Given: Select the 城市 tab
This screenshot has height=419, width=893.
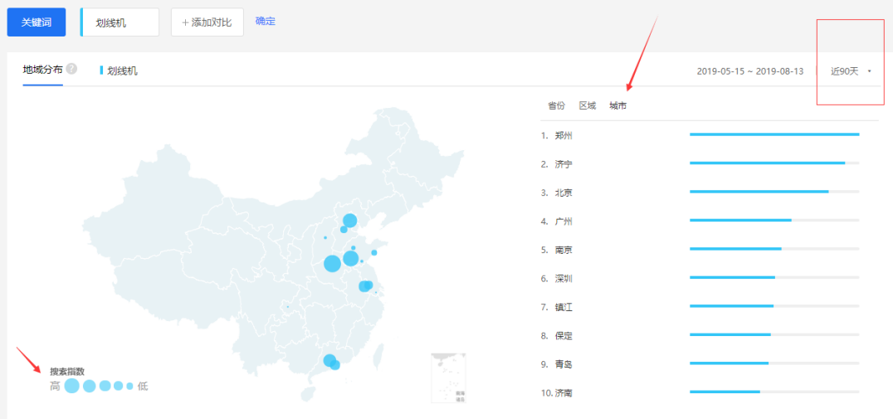Looking at the screenshot, I should click(617, 105).
